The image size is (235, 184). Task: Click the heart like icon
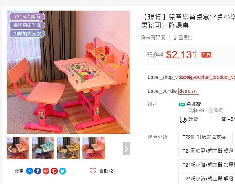pyautogui.click(x=93, y=171)
